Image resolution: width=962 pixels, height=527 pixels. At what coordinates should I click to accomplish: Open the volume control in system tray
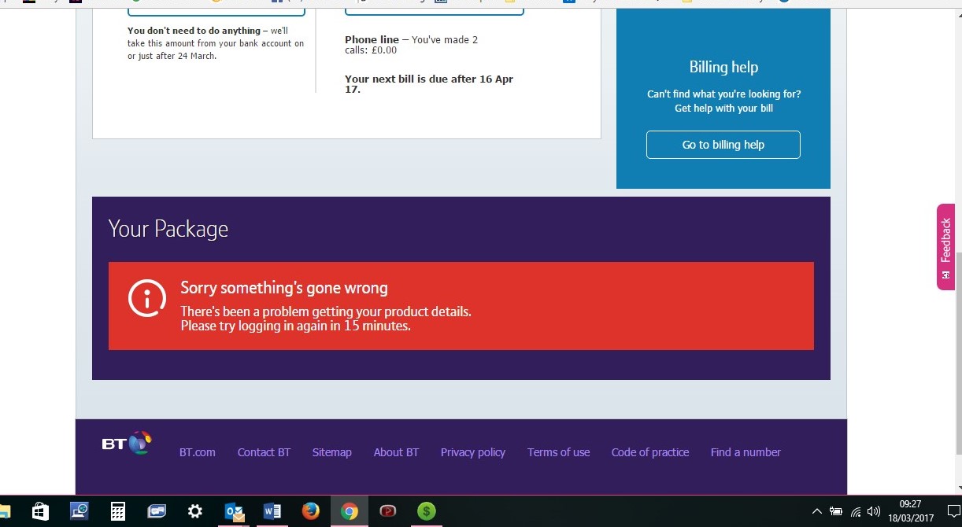click(x=873, y=511)
